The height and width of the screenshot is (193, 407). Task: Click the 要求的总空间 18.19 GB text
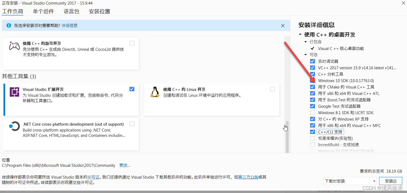click(x=381, y=171)
